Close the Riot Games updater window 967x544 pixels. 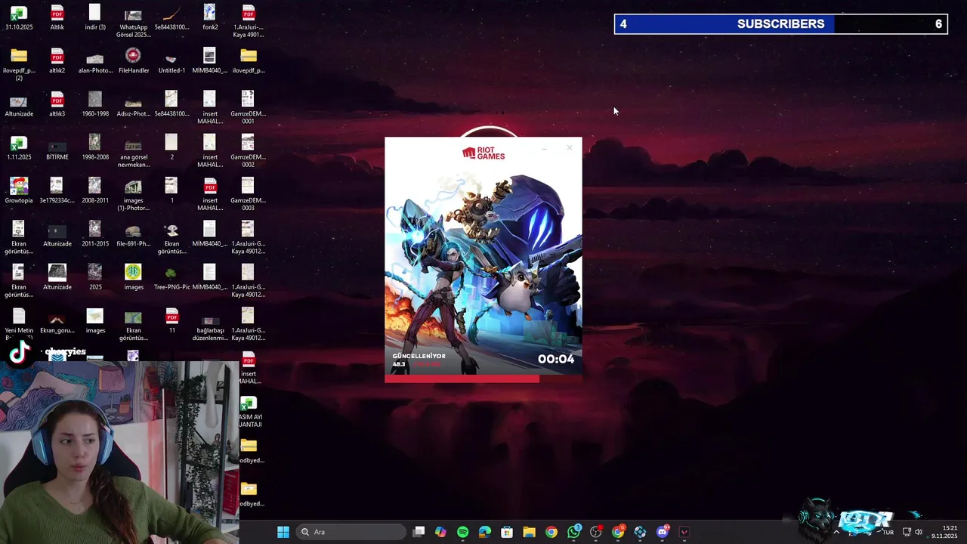570,147
